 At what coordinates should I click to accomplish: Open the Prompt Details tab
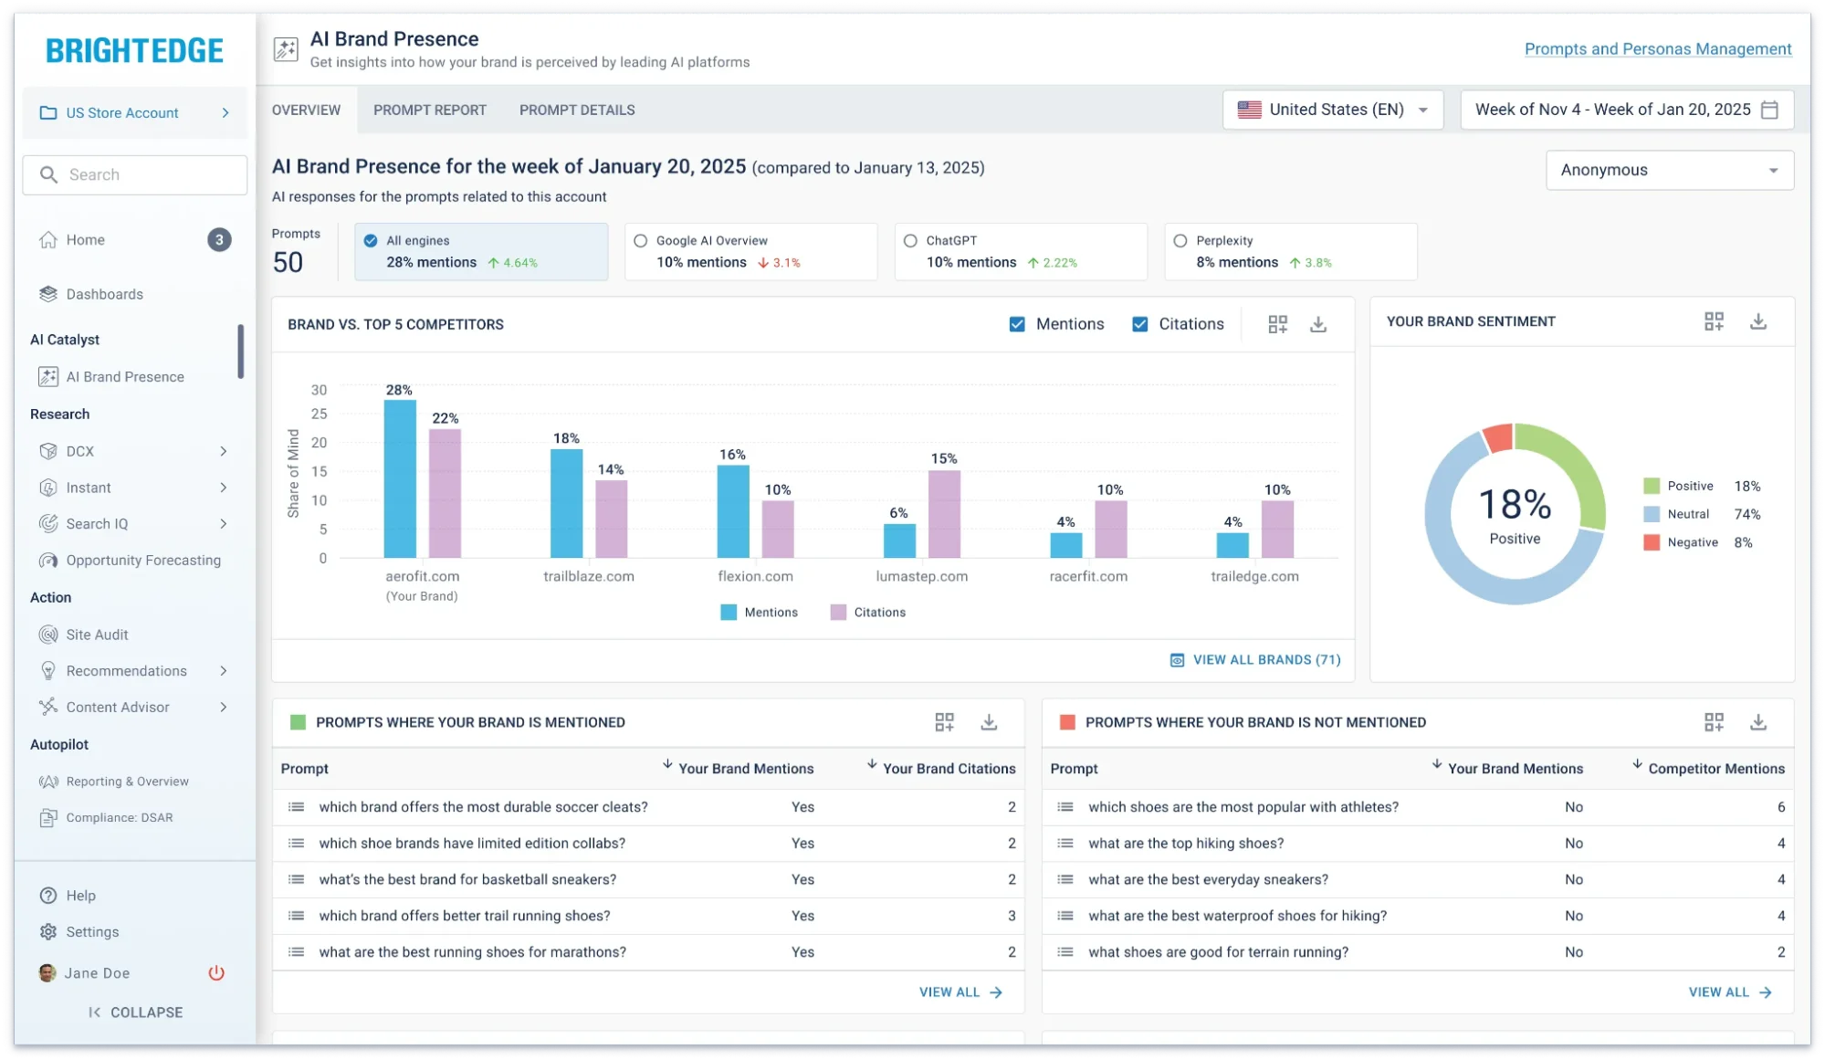pyautogui.click(x=576, y=110)
